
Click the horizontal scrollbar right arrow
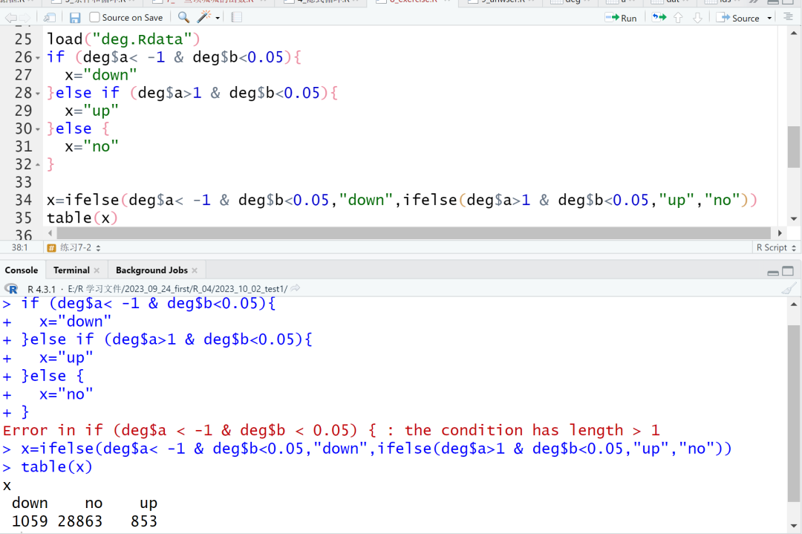pyautogui.click(x=780, y=232)
